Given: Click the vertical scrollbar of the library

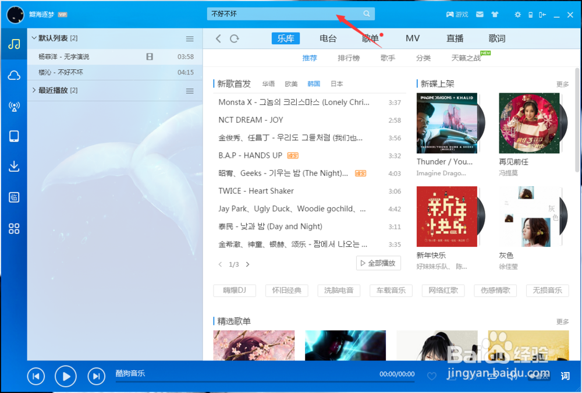Looking at the screenshot, I should click(x=577, y=119).
